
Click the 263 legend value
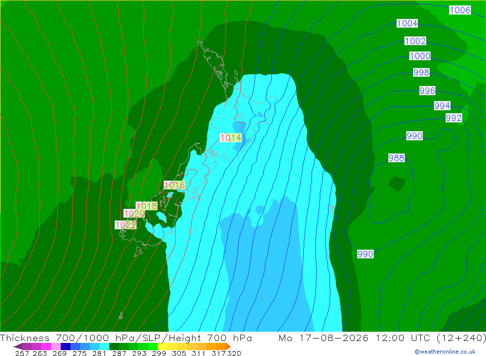pos(40,353)
